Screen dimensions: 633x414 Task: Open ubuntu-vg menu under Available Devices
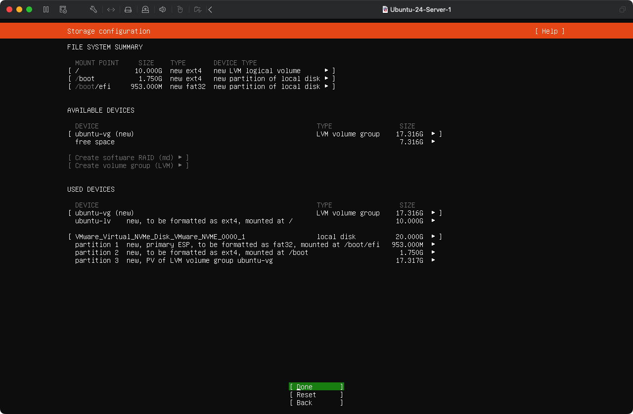pos(433,134)
